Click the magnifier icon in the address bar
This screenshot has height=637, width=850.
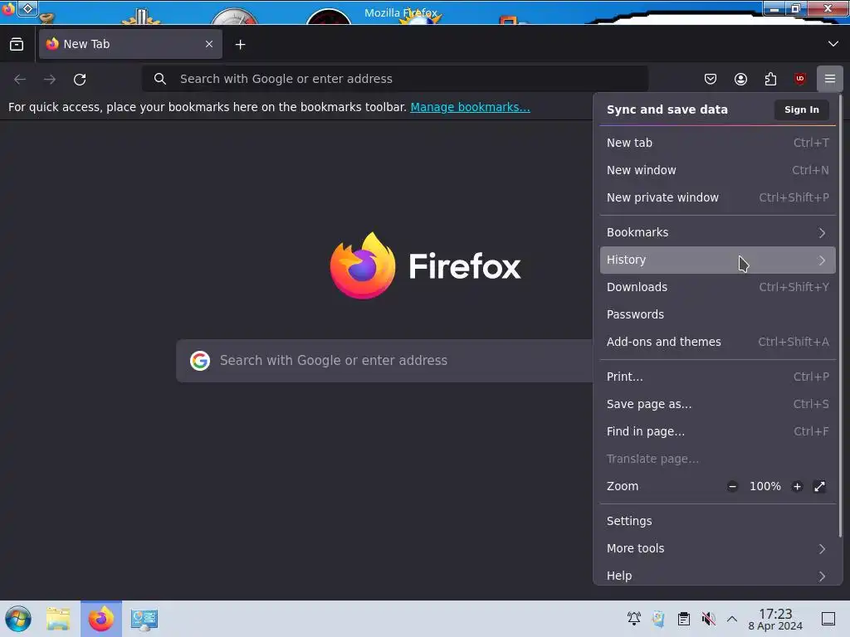pos(160,79)
